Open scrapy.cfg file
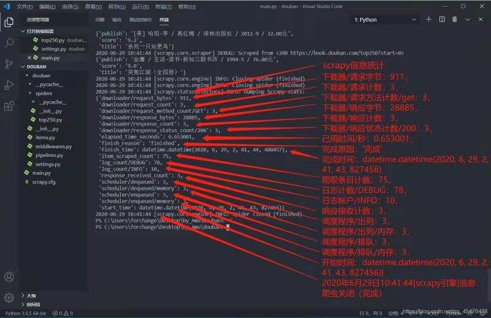Viewport: 491px width, 318px height. 40,182
